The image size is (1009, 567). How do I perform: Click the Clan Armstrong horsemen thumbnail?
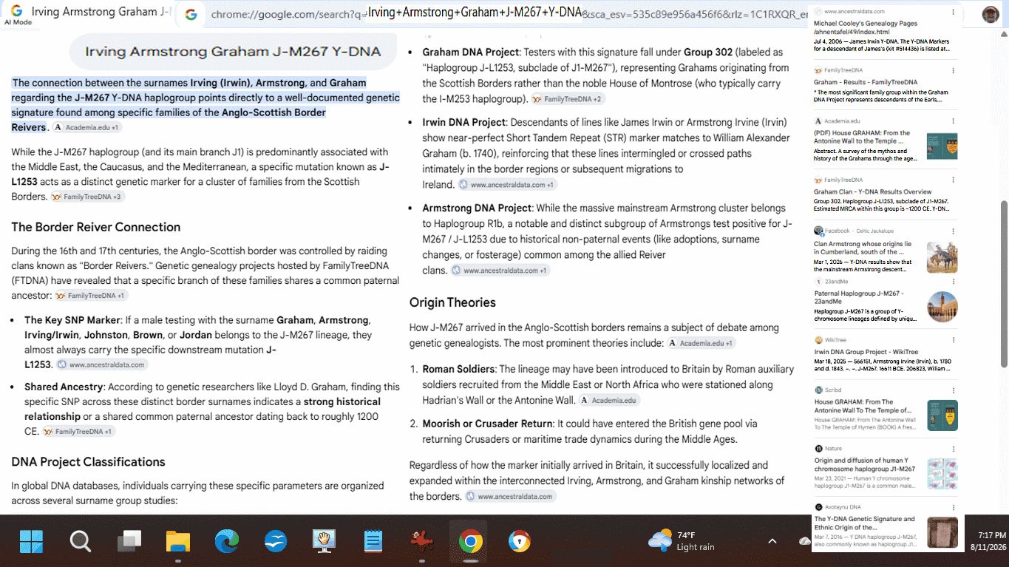[942, 257]
